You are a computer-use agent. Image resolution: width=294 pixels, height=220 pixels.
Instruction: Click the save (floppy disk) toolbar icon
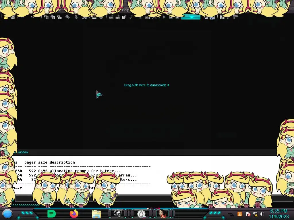tap(13, 17)
